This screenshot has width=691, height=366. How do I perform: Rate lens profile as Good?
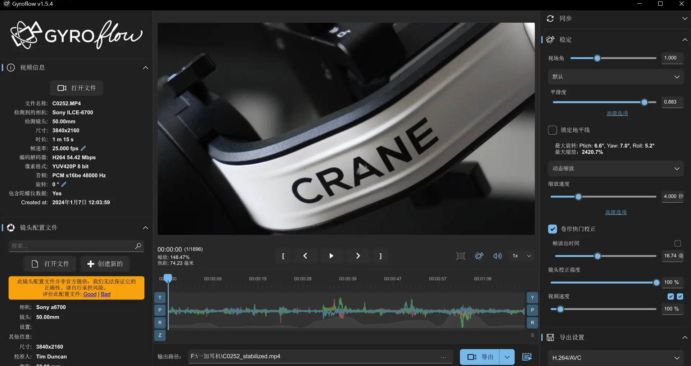pyautogui.click(x=90, y=294)
